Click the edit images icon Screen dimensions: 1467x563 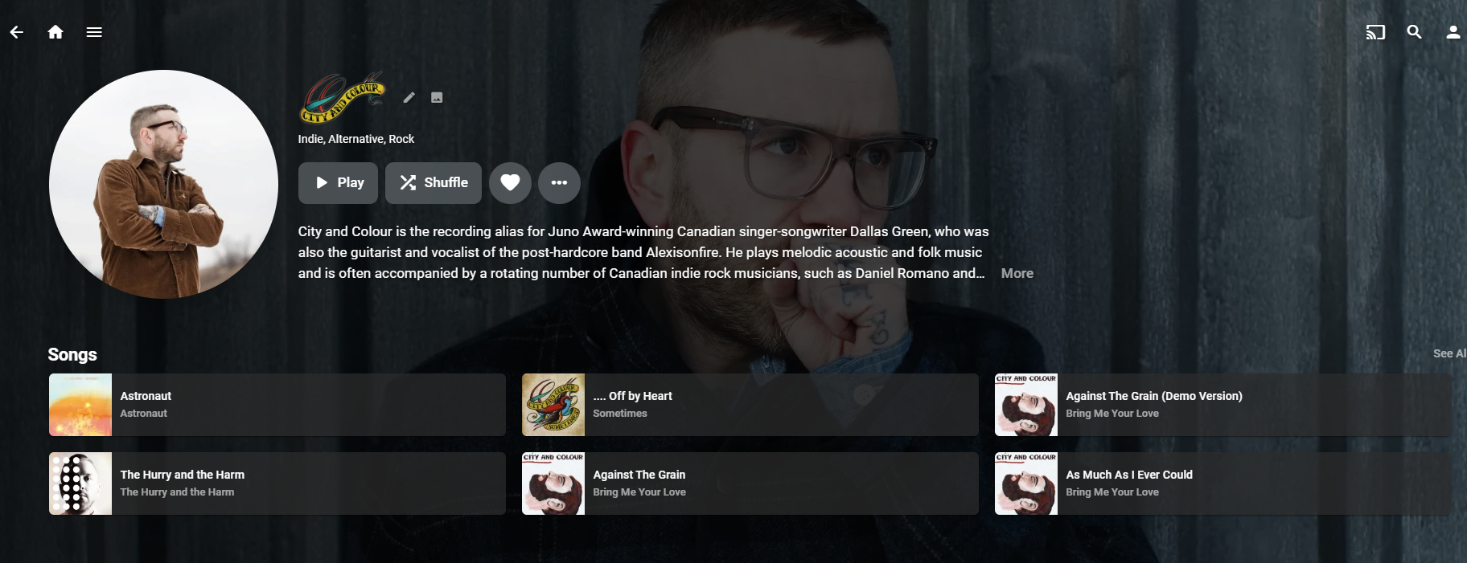point(437,97)
